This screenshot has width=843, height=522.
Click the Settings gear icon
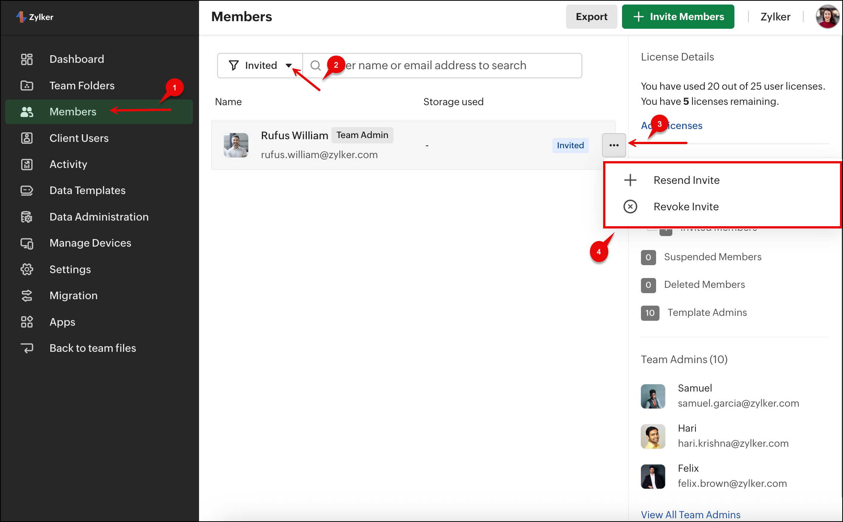(26, 269)
